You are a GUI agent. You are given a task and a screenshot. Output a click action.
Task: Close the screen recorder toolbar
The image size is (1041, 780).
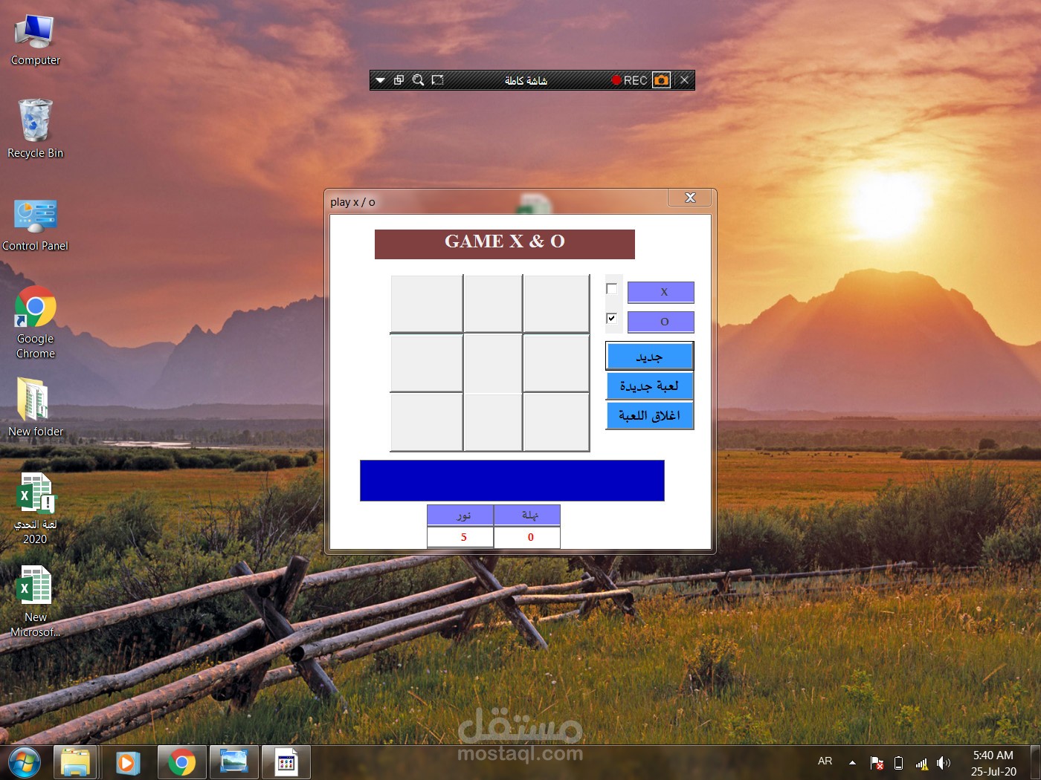685,80
